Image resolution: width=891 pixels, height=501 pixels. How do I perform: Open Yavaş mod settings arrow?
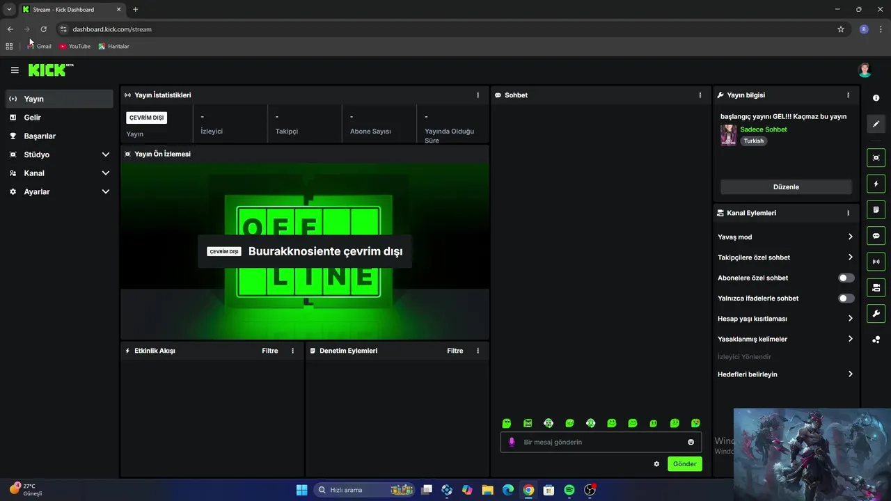(x=850, y=237)
